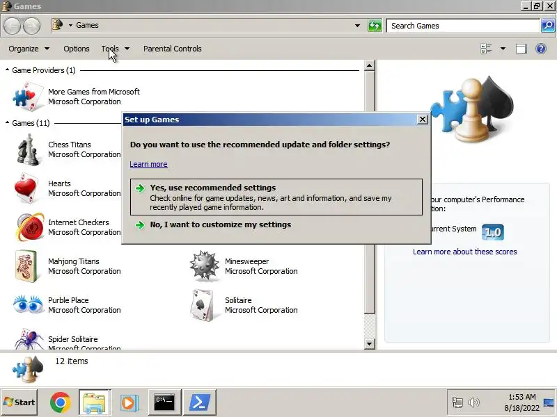557x417 pixels.
Task: Click Tools in the toolbar
Action: click(x=110, y=49)
